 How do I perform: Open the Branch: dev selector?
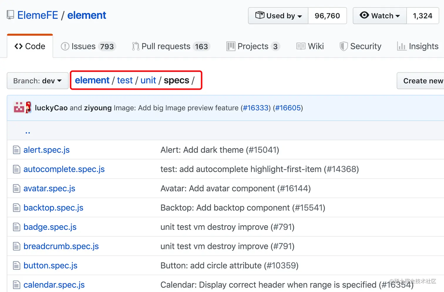37,81
